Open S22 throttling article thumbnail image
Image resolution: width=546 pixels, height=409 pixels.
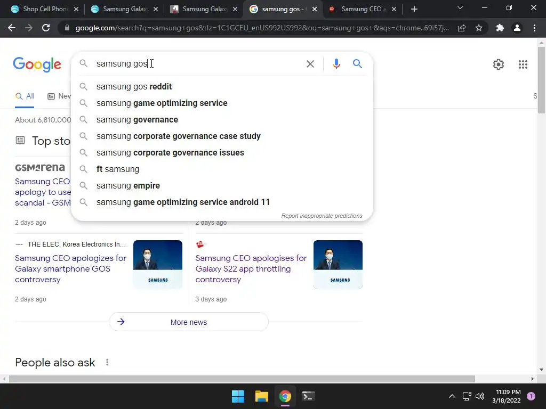338,264
